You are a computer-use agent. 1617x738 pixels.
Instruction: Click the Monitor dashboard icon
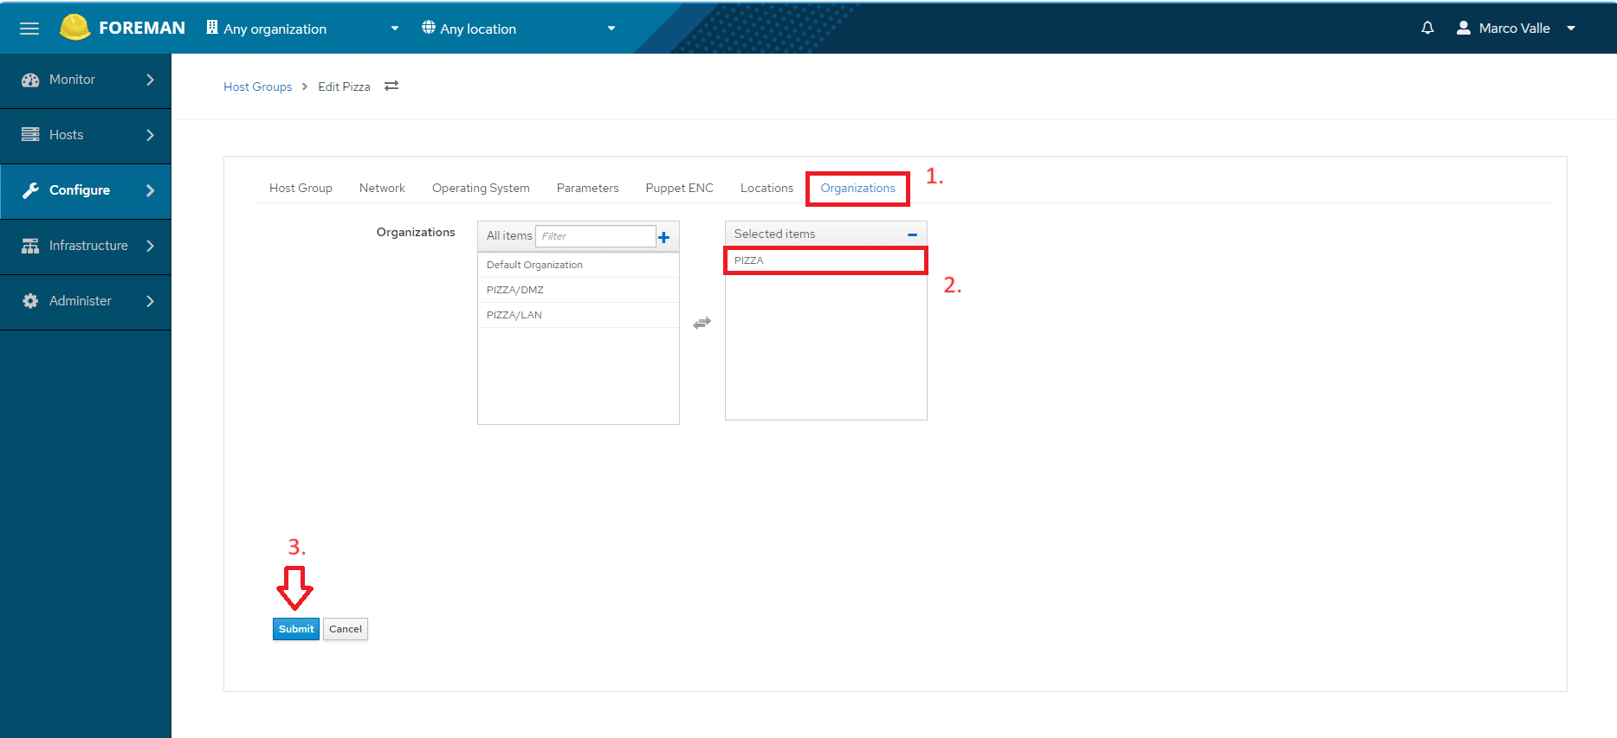tap(30, 80)
